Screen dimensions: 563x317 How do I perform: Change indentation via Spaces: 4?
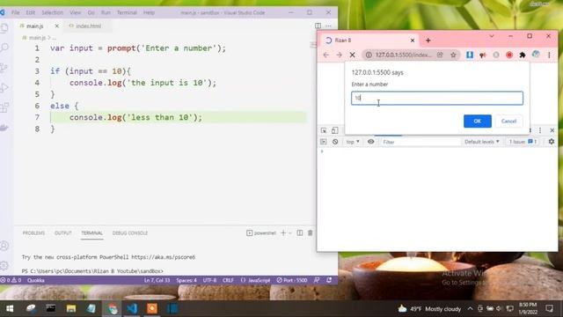[186, 280]
